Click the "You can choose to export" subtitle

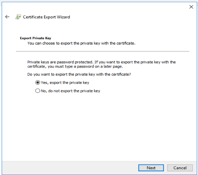[81, 43]
